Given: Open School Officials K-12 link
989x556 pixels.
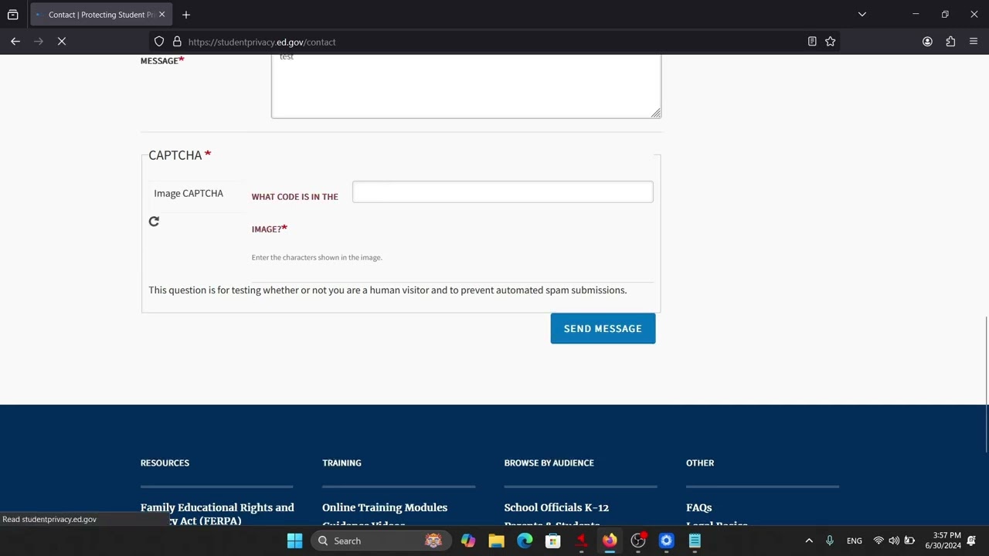Looking at the screenshot, I should 556,507.
